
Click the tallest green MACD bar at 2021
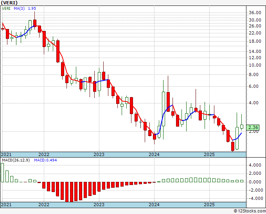(x=2, y=173)
